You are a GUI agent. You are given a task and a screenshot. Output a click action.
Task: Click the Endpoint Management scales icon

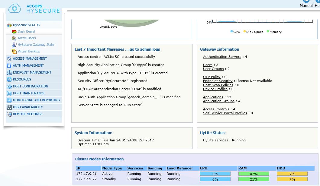point(9,73)
